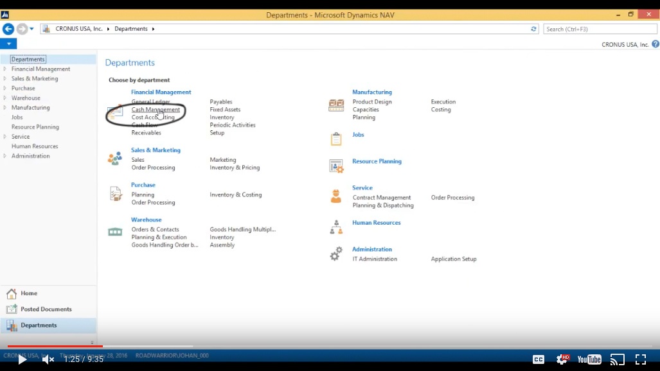Expand the Service tree node

point(5,136)
